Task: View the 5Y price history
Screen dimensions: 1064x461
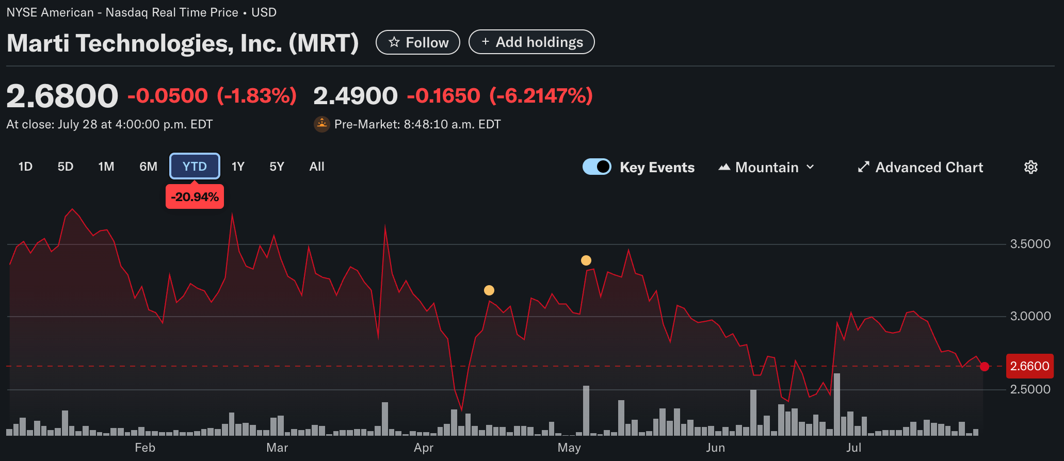Action: [277, 167]
